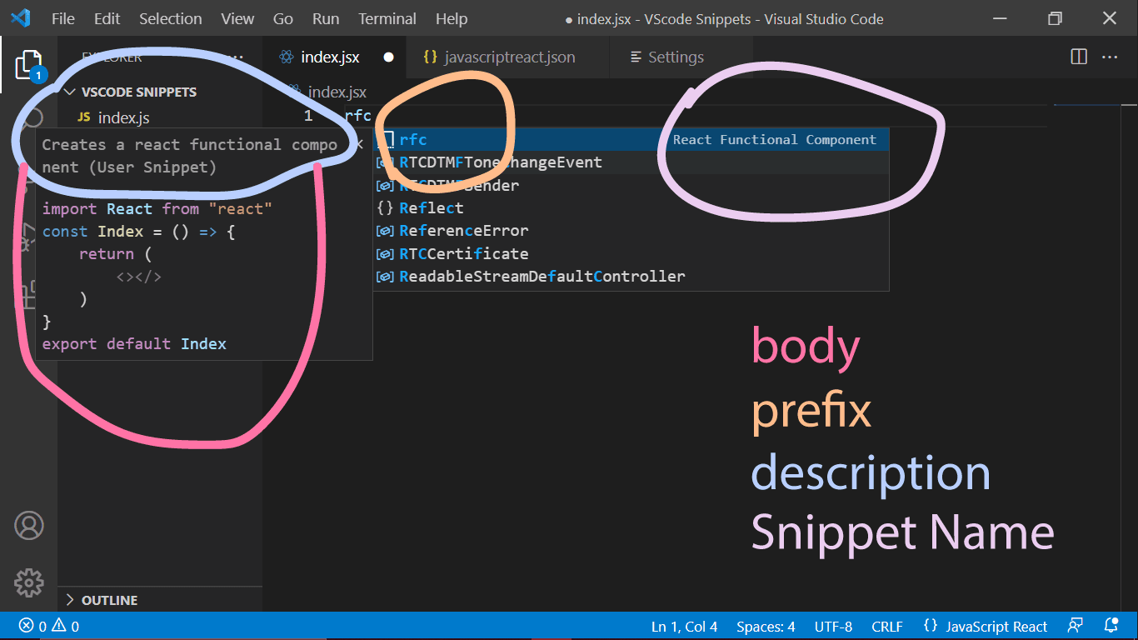The width and height of the screenshot is (1138, 640).
Task: Open the notifications bell in status bar
Action: (x=1111, y=626)
